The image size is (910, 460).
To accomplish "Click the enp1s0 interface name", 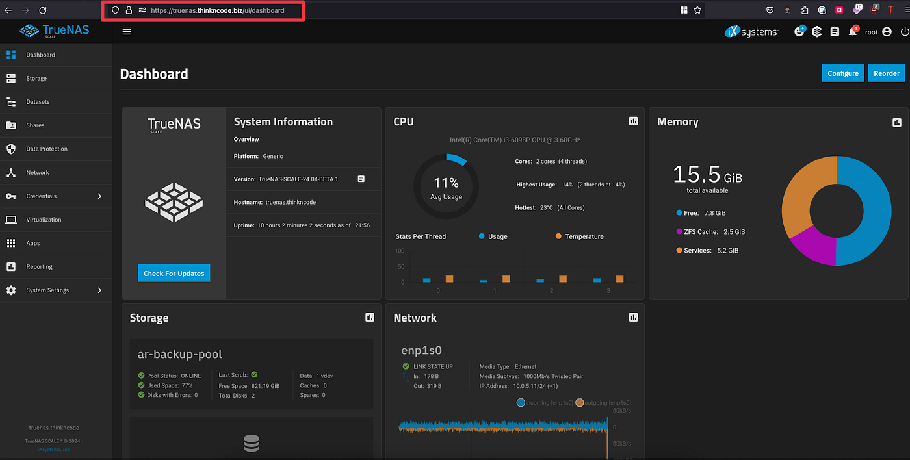I will tap(422, 350).
